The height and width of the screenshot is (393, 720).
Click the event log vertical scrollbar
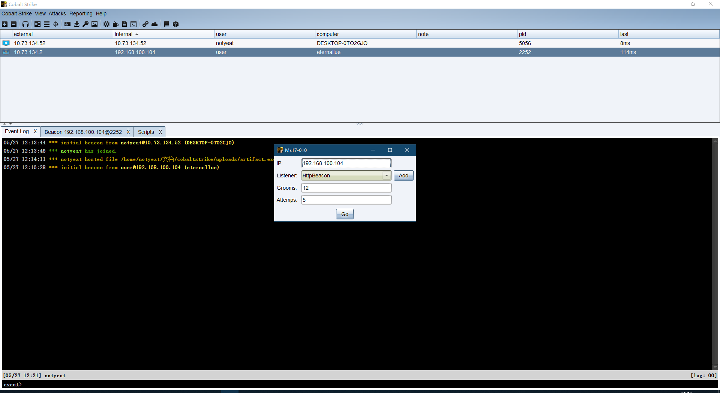point(715,254)
